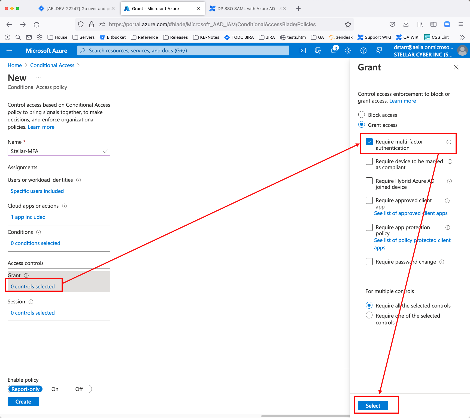Open the Feedback icon in Azure header

pyautogui.click(x=379, y=50)
